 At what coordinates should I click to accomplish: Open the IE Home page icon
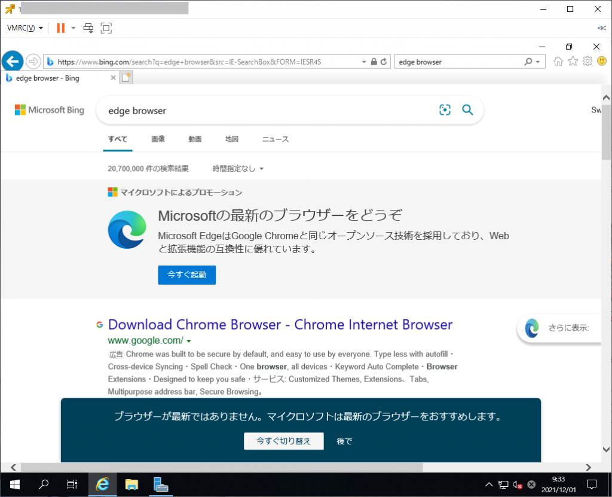click(x=558, y=62)
